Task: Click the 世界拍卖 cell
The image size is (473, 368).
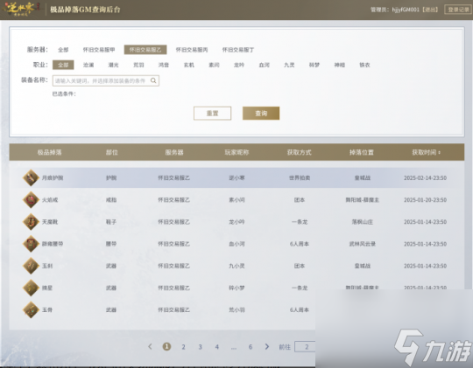Action: [x=300, y=177]
